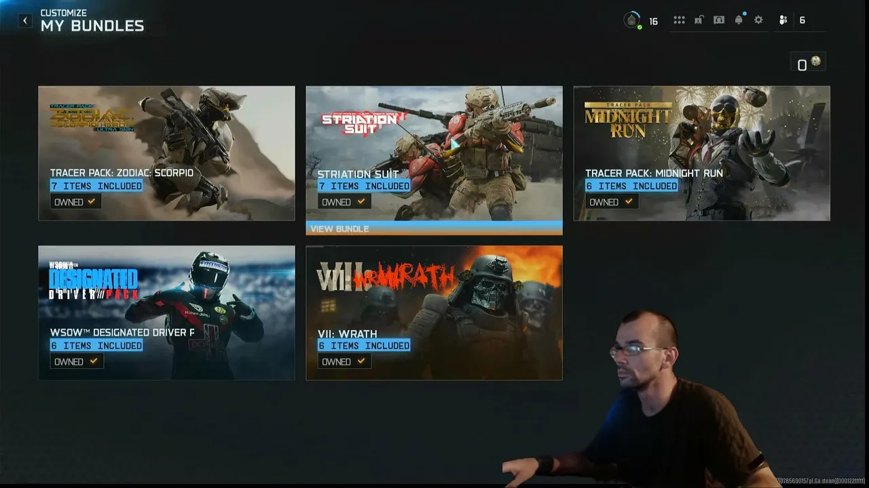
Task: Click "7 Items Included" on Zodiac: Scorpio
Action: (x=96, y=186)
